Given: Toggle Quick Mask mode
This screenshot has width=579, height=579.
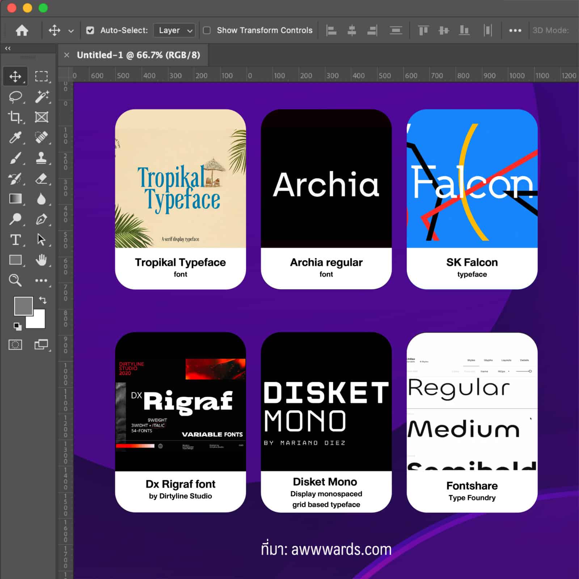Looking at the screenshot, I should [15, 345].
